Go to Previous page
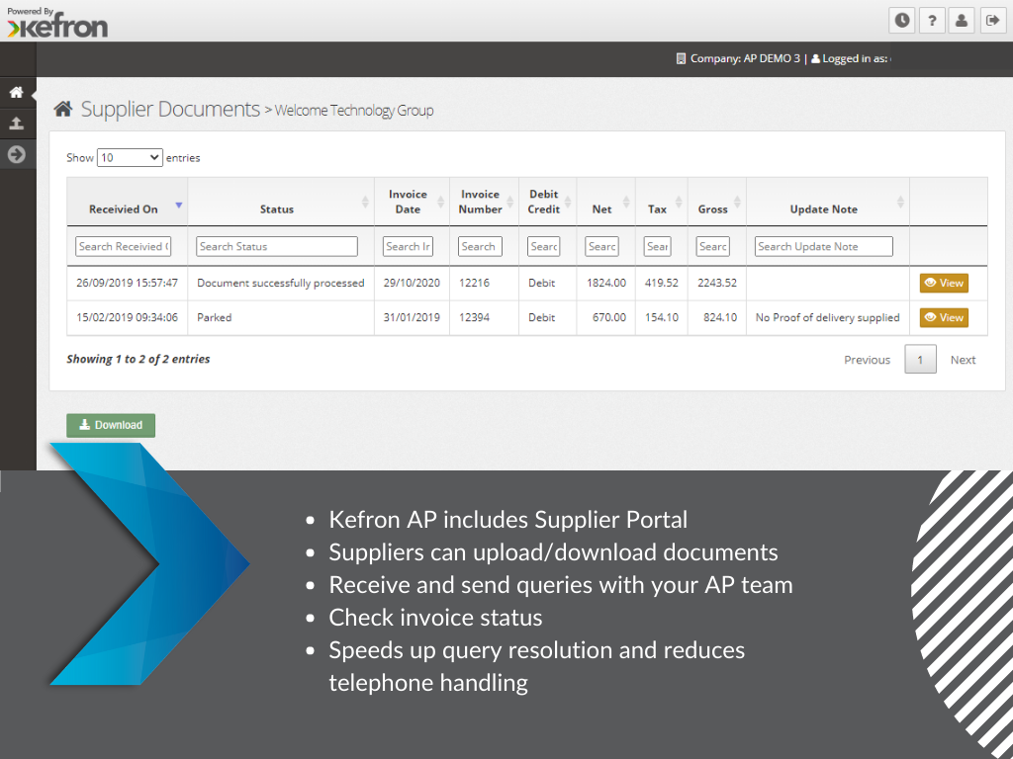1013x759 pixels. click(x=867, y=360)
